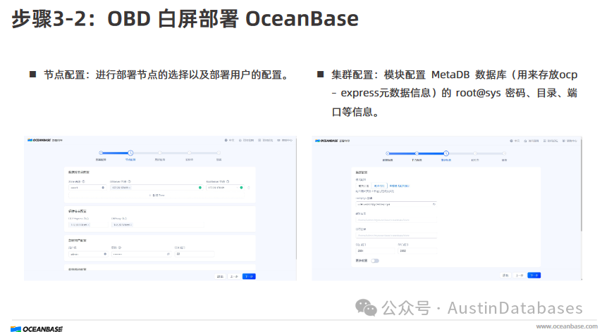Open the RootServer node dropdown
The height and width of the screenshot is (332, 602).
click(225, 188)
